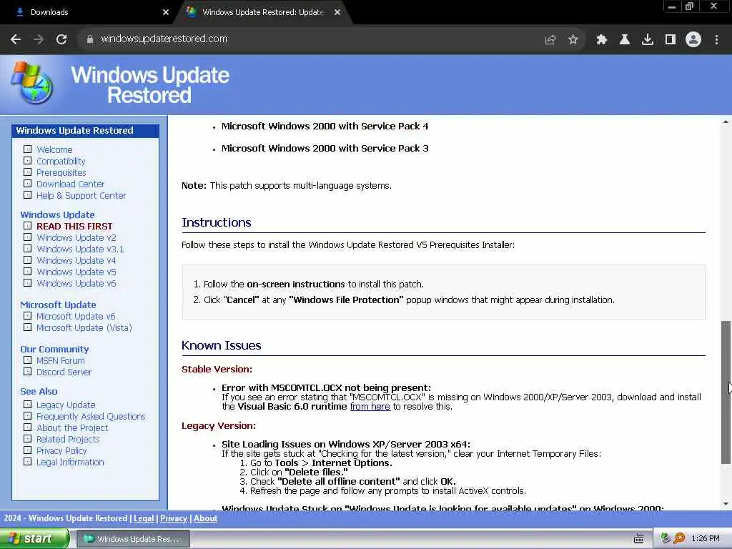
Task: Click the share page icon in address bar
Action: (550, 40)
